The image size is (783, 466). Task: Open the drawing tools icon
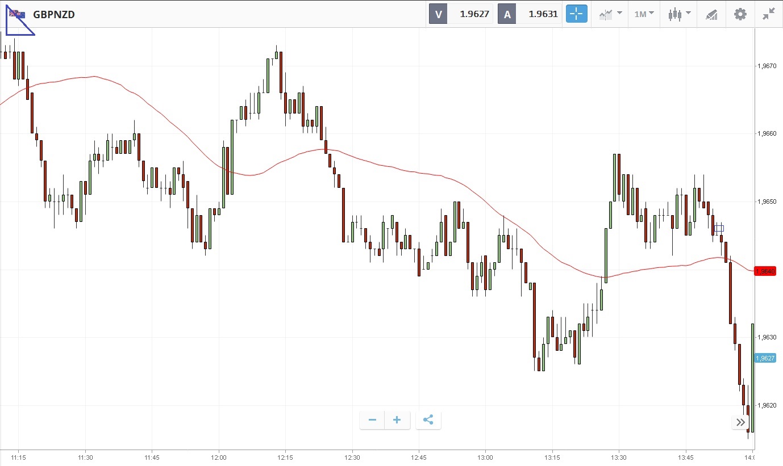point(711,14)
